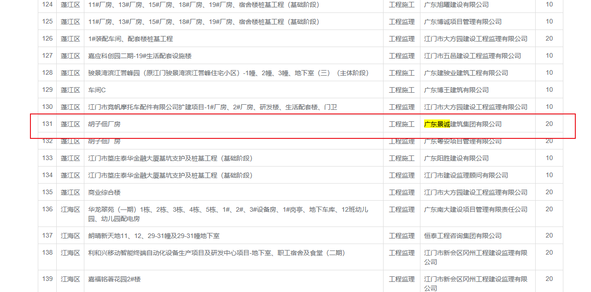Select project 车间C
The height and width of the screenshot is (292, 591).
pyautogui.click(x=97, y=90)
